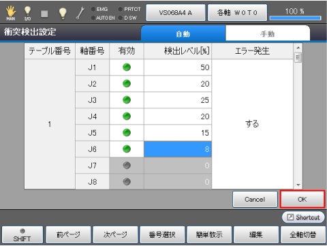Open the I/O light bulb icon

click(x=27, y=13)
